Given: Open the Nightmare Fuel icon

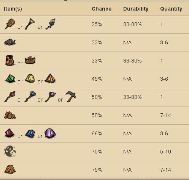Looking at the screenshot, I should [10, 151].
